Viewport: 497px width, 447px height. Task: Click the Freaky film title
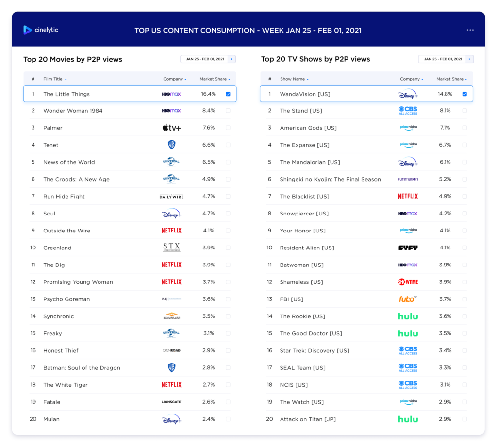(x=52, y=333)
